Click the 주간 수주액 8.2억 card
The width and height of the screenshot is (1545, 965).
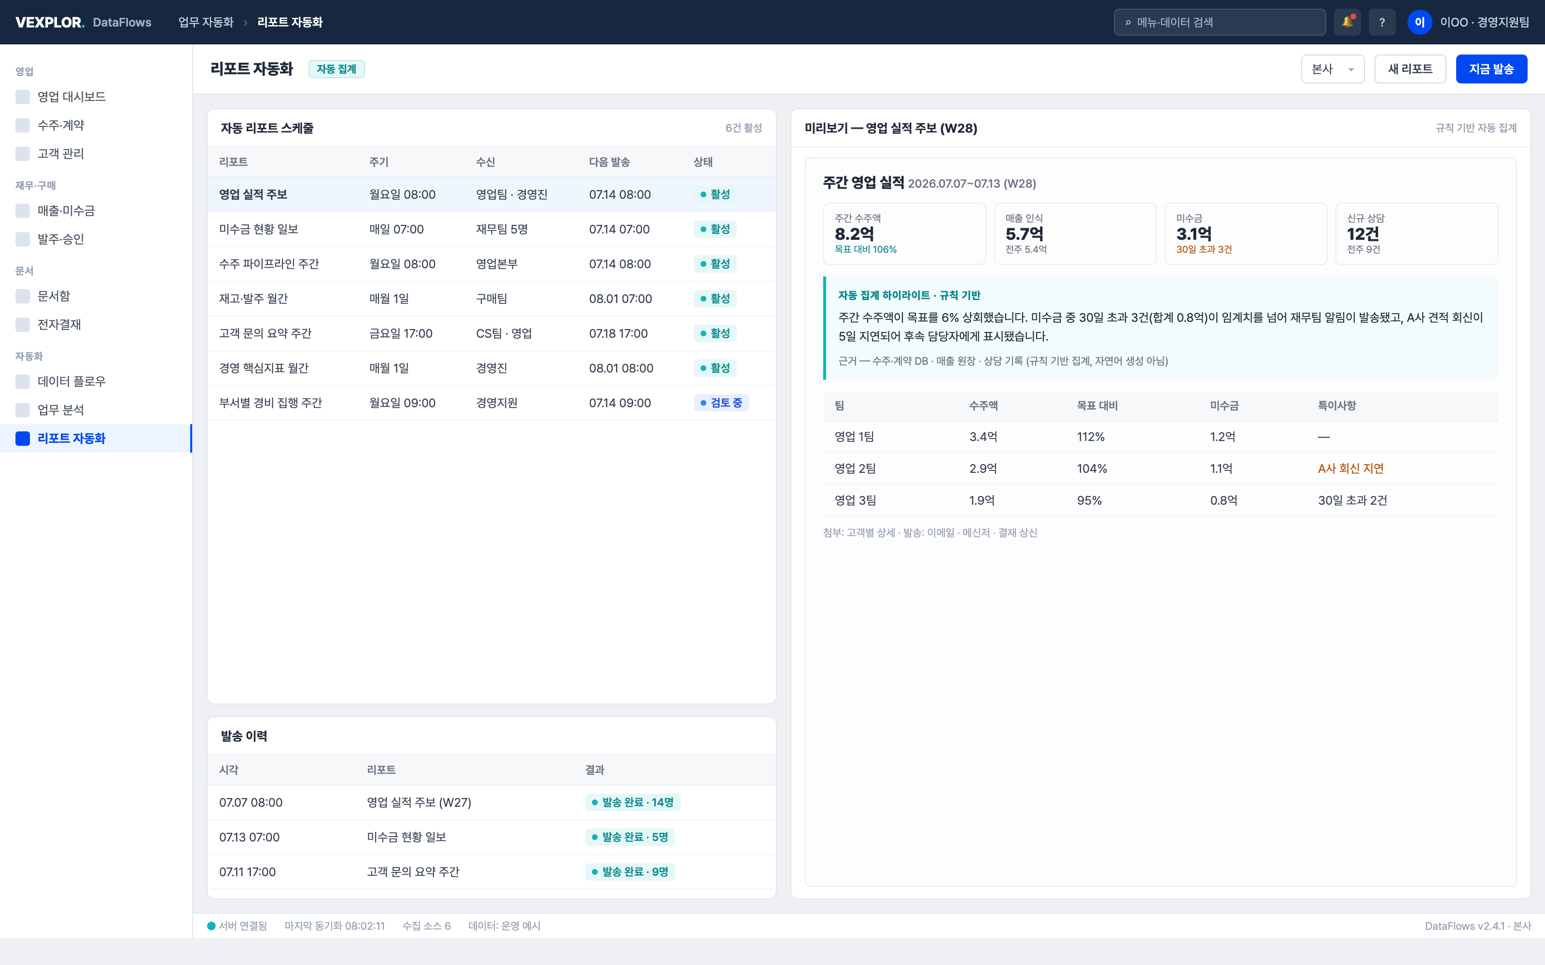[904, 234]
